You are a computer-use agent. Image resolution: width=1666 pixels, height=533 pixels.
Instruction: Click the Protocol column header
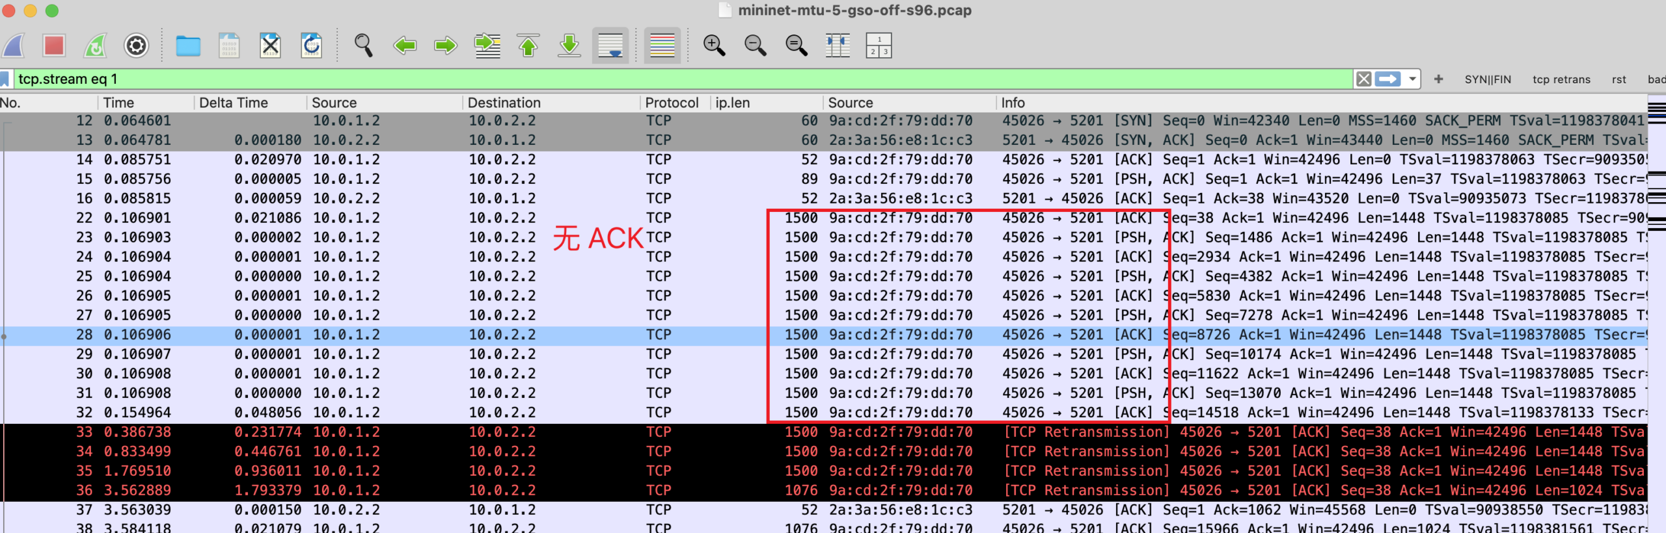pos(671,103)
